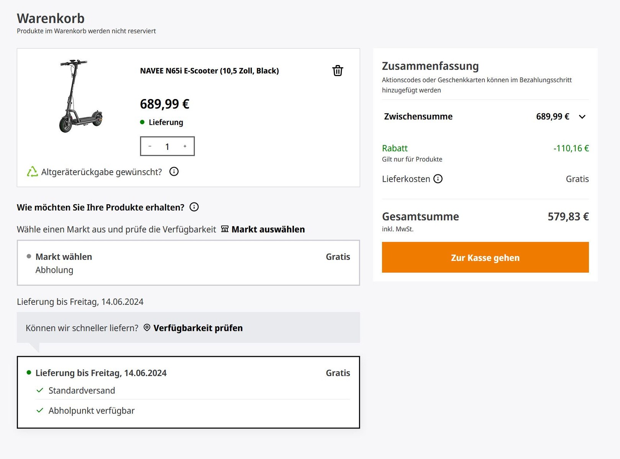The width and height of the screenshot is (620, 459).
Task: Decrease quantity with the minus button
Action: [150, 146]
